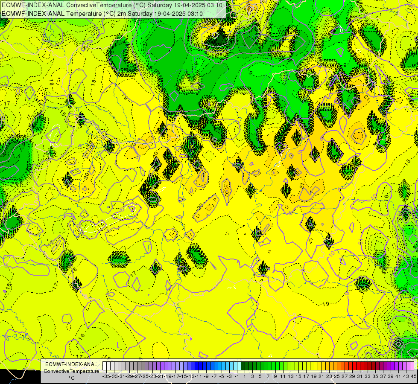
Task: Click the '-25' value on the legend scale
Action: pyautogui.click(x=145, y=376)
